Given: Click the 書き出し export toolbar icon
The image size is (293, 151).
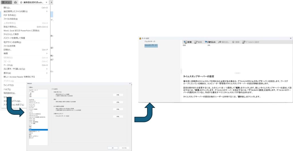Looking at the screenshot, I should point(224,42).
